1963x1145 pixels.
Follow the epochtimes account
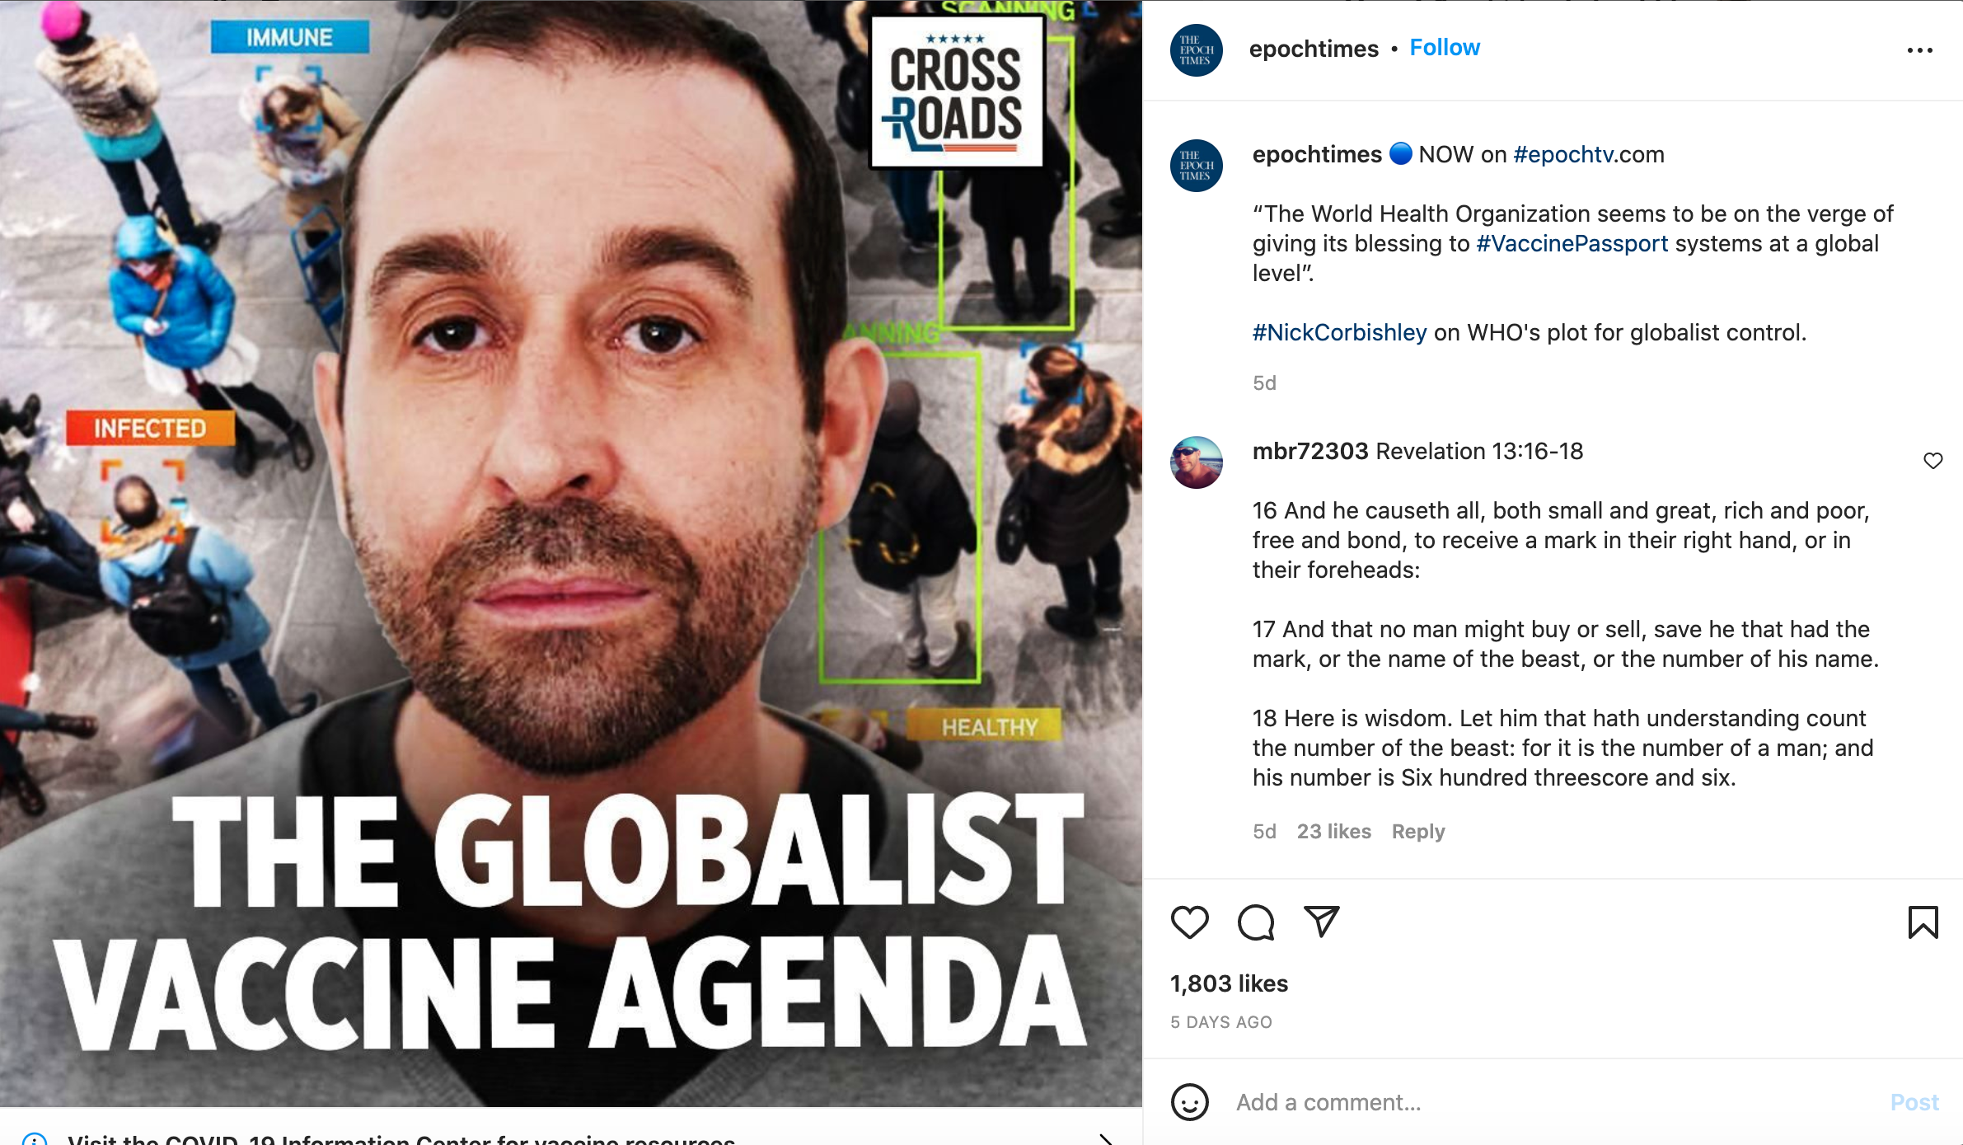click(1444, 48)
